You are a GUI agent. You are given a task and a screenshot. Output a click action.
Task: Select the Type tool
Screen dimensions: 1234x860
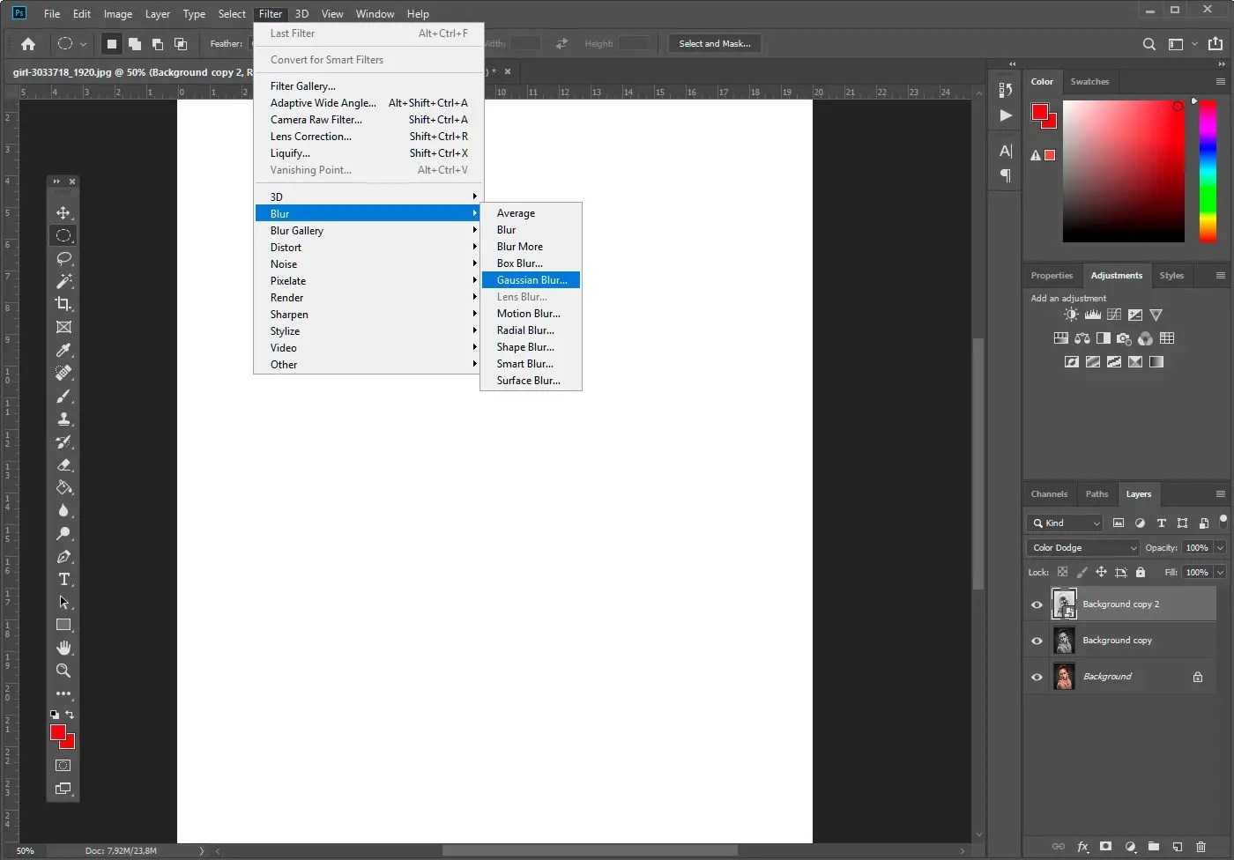coord(63,580)
